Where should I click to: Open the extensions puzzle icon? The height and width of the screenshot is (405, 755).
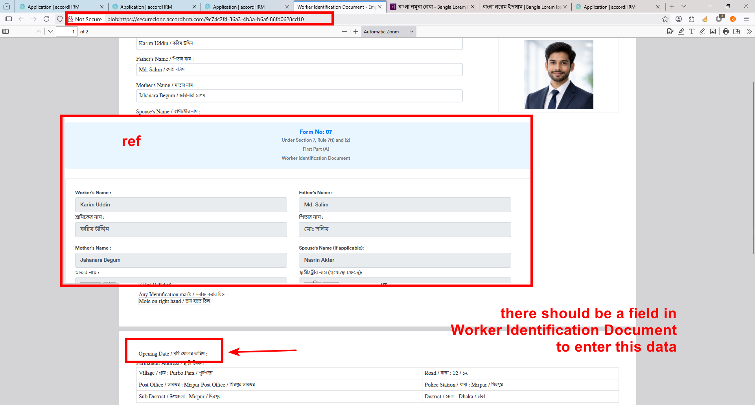click(x=691, y=19)
